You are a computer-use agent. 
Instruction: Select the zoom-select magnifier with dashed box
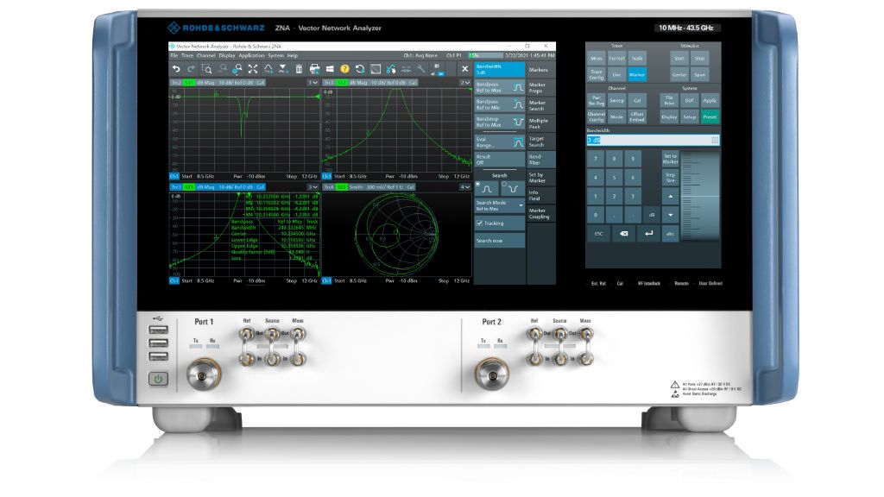207,69
